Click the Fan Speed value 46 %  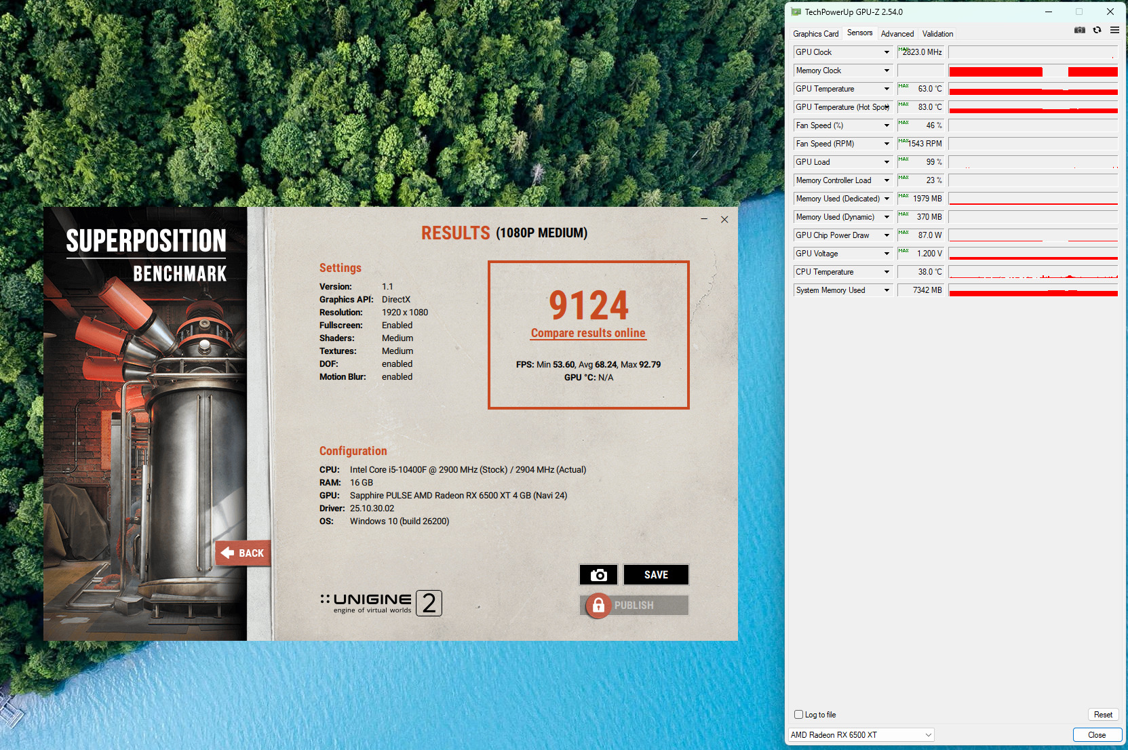click(x=920, y=125)
